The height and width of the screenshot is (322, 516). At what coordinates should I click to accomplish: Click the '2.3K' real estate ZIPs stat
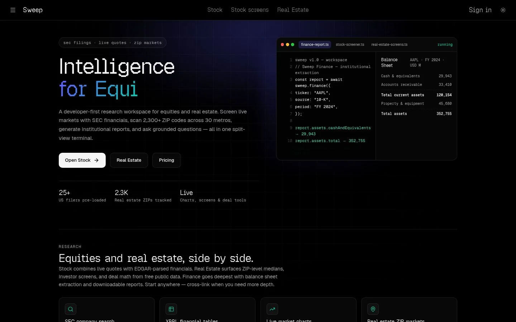pyautogui.click(x=143, y=196)
